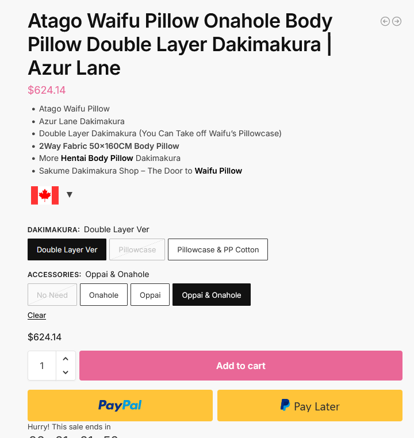Select Double Layer Ver option
The width and height of the screenshot is (414, 438).
pos(67,249)
